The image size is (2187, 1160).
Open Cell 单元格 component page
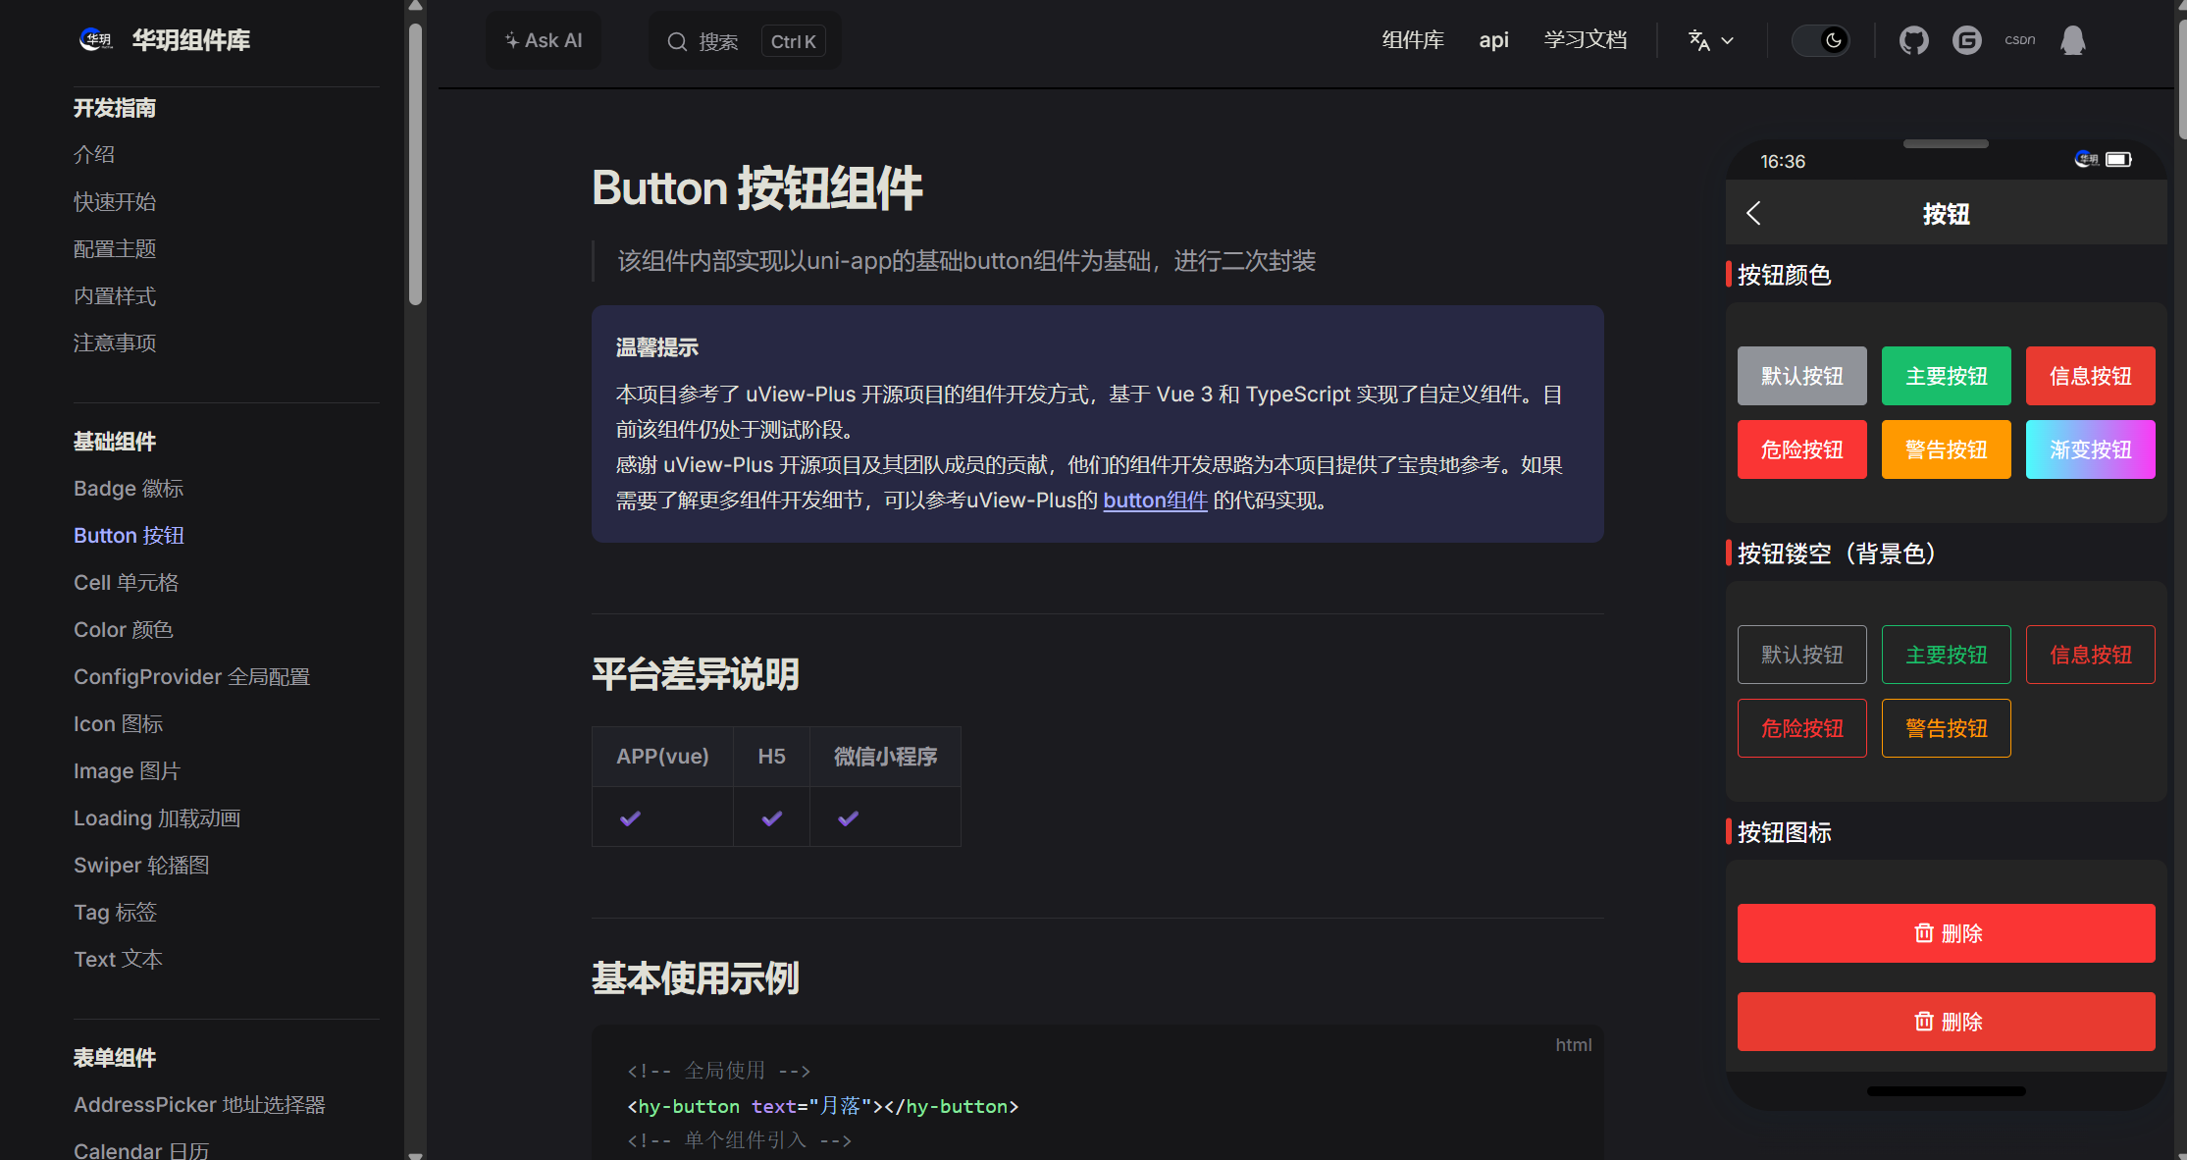(126, 582)
